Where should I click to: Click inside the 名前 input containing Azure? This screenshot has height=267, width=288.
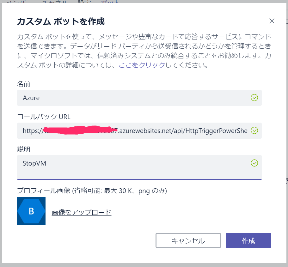click(x=126, y=98)
